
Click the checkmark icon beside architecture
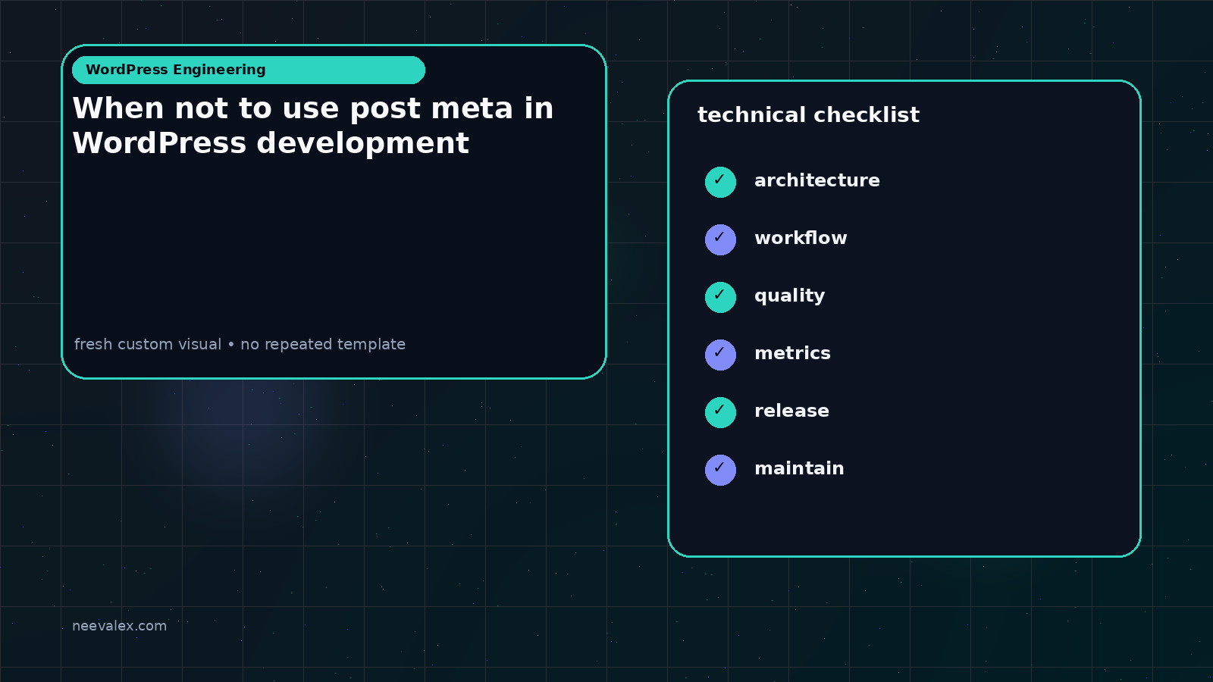coord(720,182)
